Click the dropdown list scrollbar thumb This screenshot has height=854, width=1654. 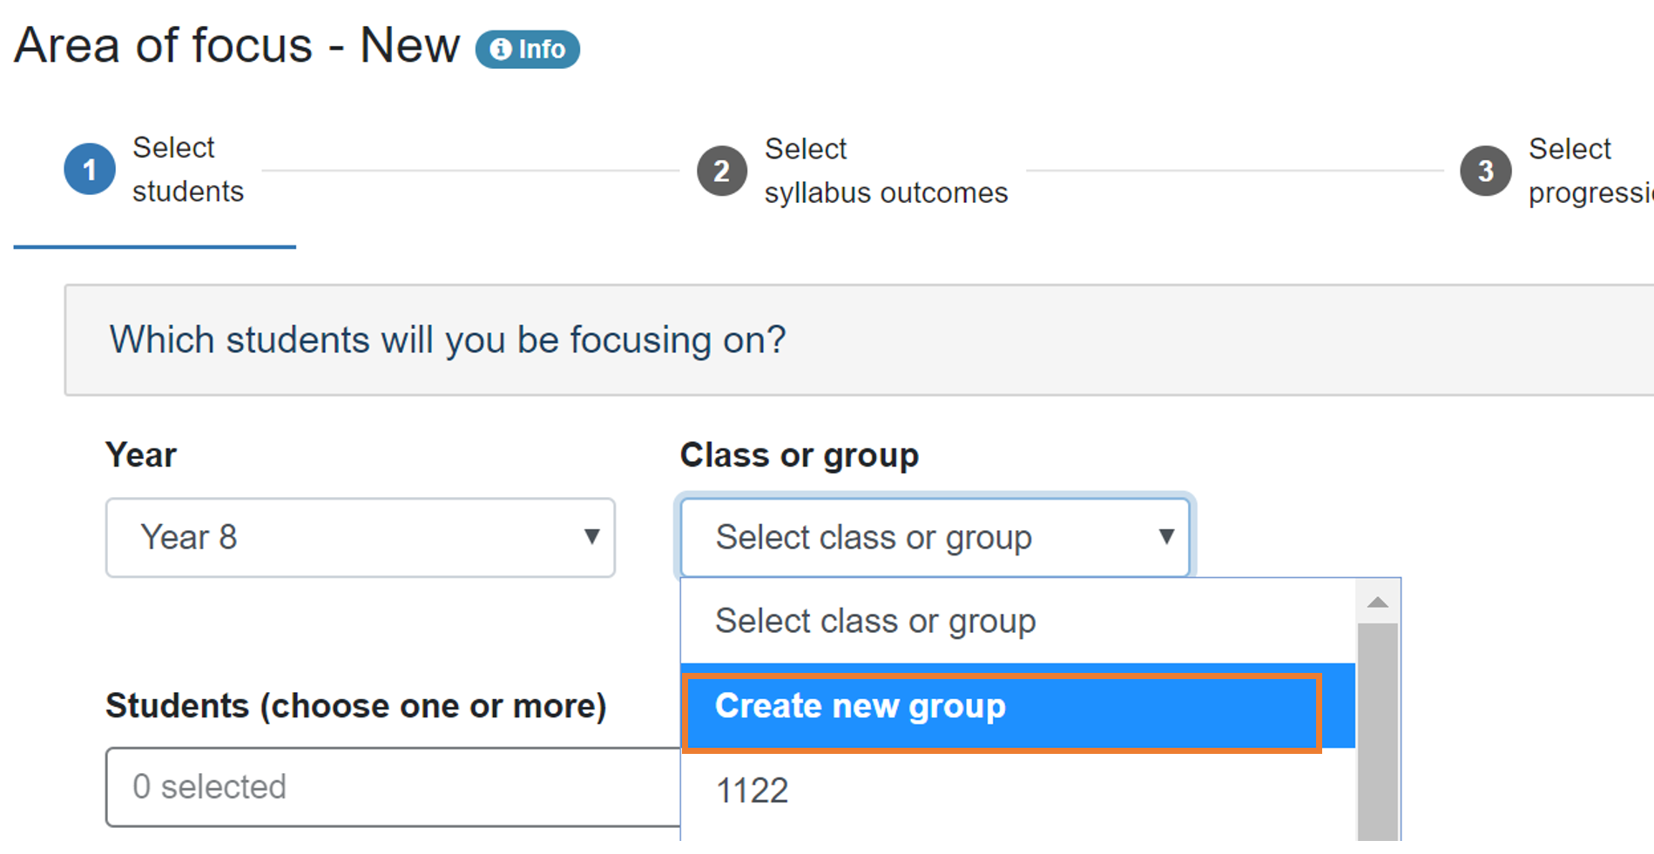click(x=1377, y=731)
